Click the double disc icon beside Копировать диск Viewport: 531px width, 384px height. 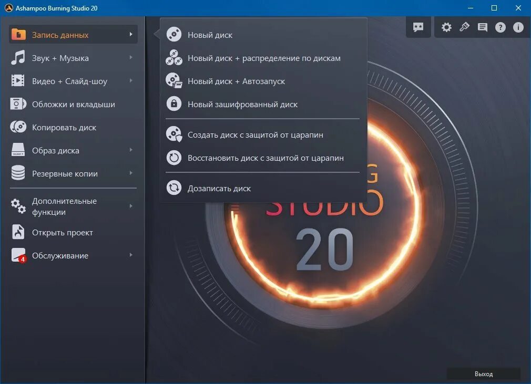tap(18, 127)
